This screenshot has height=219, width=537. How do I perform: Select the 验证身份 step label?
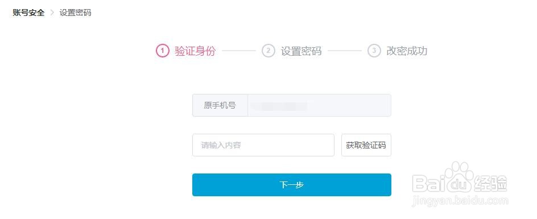click(x=195, y=51)
